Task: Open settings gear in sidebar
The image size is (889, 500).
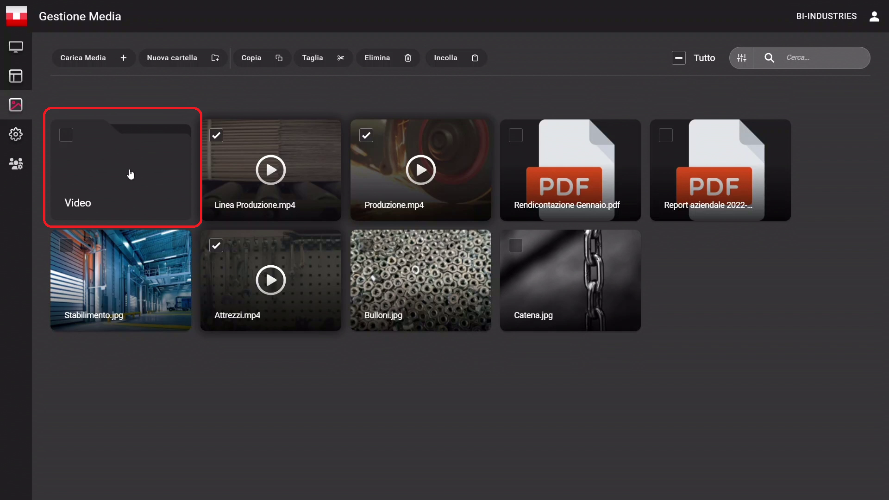Action: 16,134
